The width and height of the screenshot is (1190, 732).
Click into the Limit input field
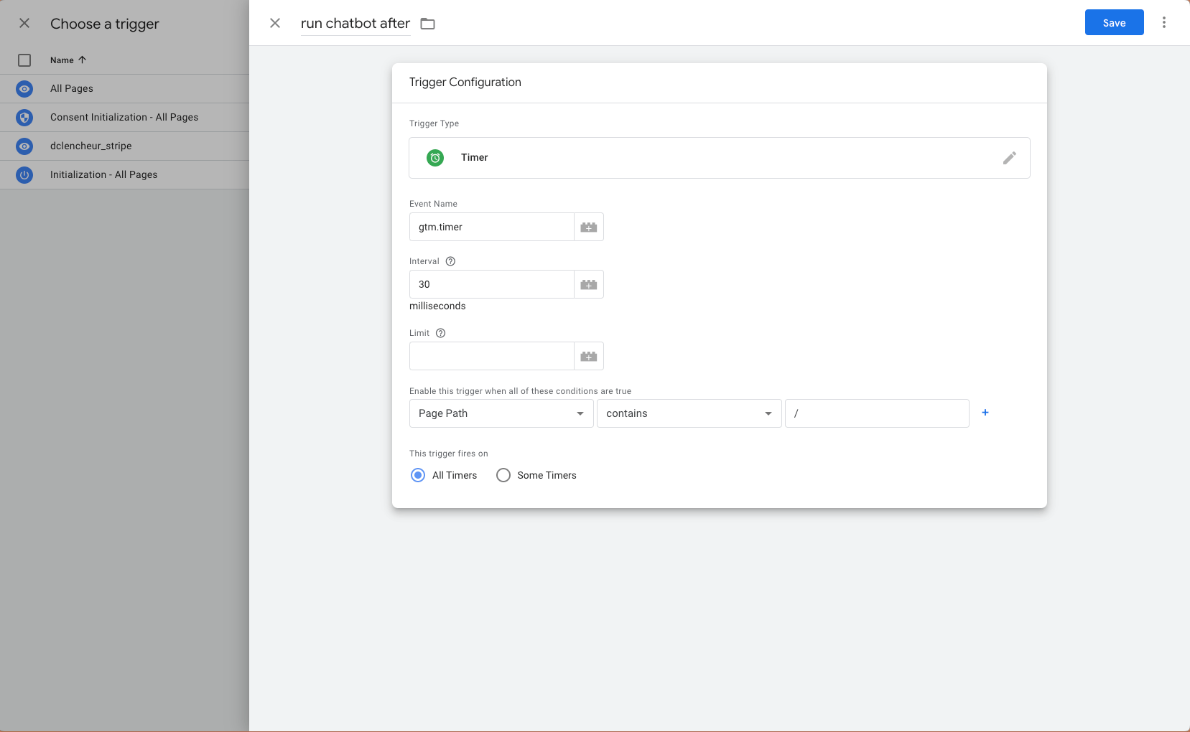point(491,356)
